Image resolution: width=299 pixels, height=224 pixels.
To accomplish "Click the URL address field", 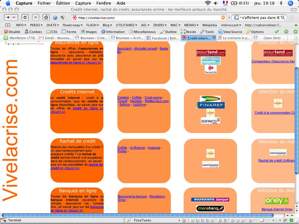I will 149,18.
